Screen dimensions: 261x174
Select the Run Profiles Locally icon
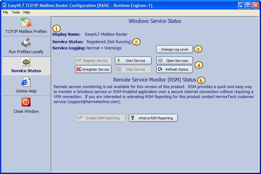tap(26, 42)
